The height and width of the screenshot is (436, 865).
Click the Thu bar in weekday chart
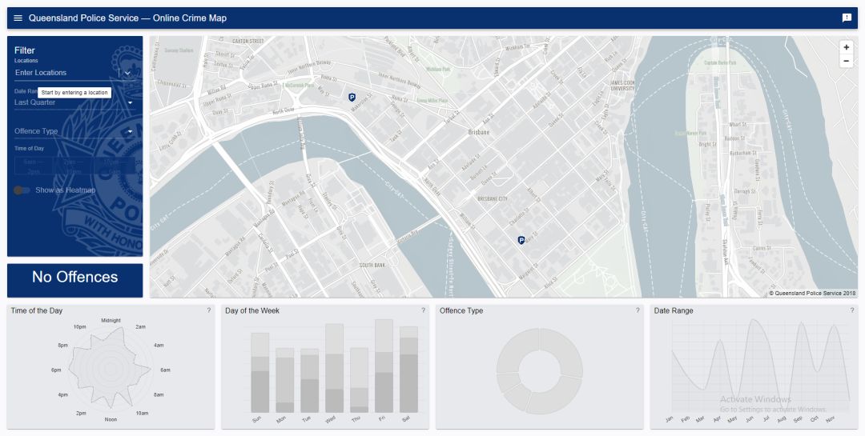coord(359,380)
